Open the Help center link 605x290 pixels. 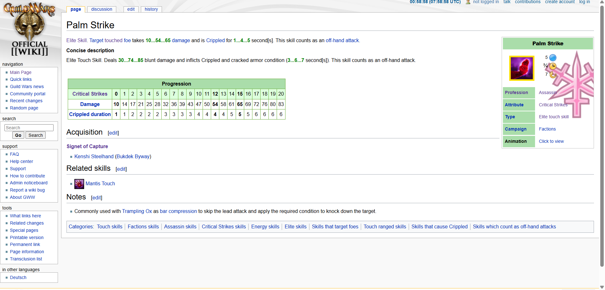21,161
